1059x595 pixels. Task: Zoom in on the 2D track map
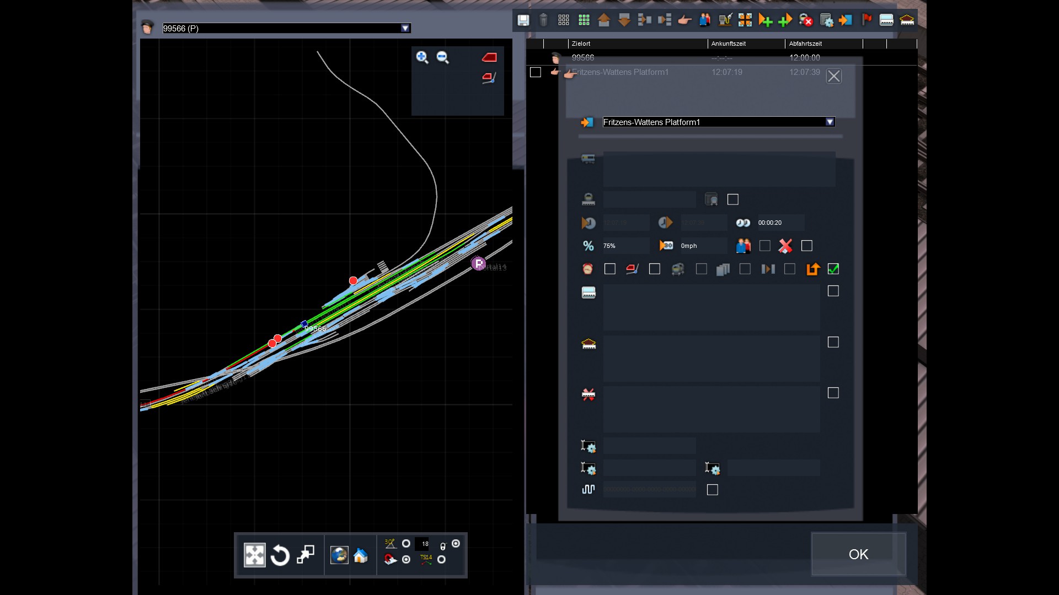(422, 57)
